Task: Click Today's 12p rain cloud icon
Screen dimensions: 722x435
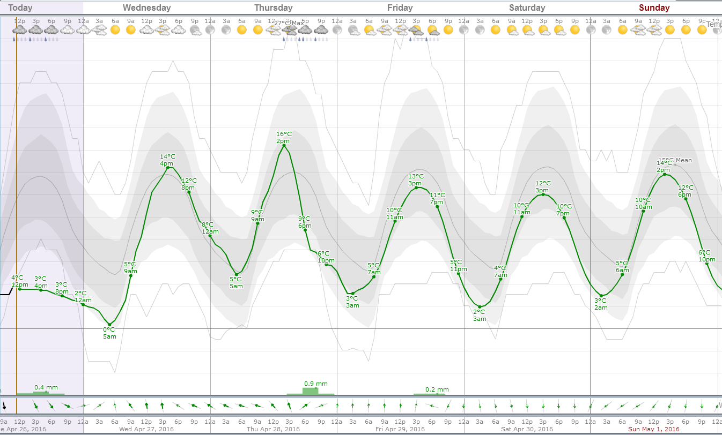Action: point(20,31)
